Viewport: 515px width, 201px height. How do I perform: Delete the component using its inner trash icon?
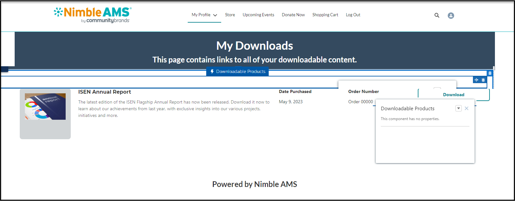click(483, 80)
